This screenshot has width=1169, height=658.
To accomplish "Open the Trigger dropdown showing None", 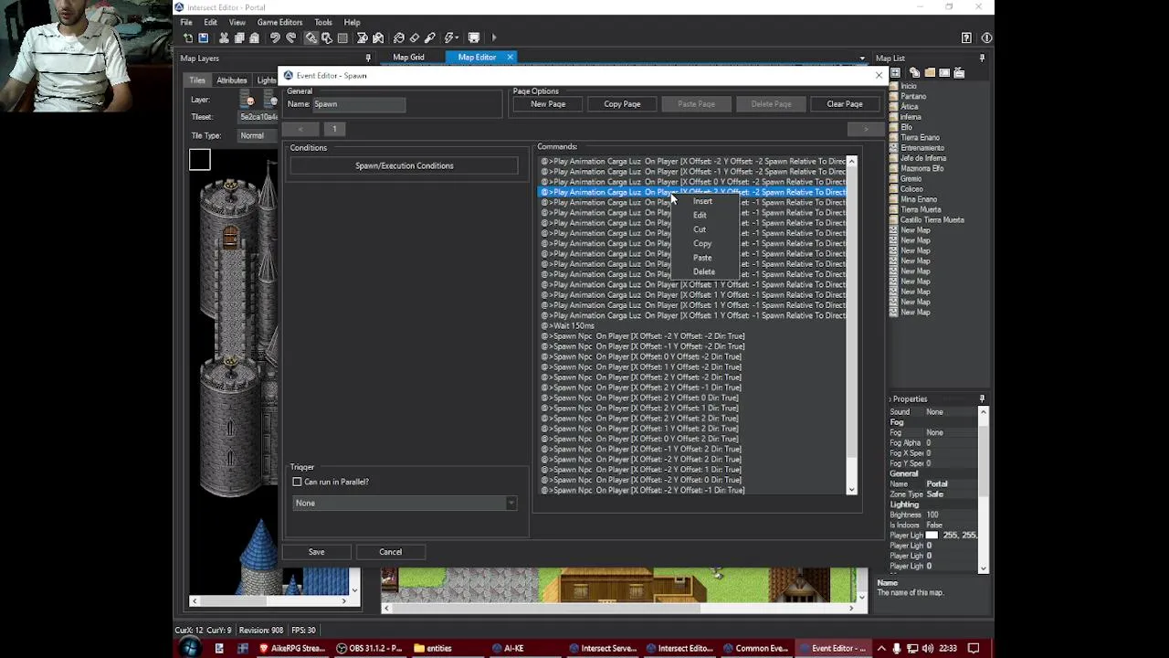I will coord(404,504).
